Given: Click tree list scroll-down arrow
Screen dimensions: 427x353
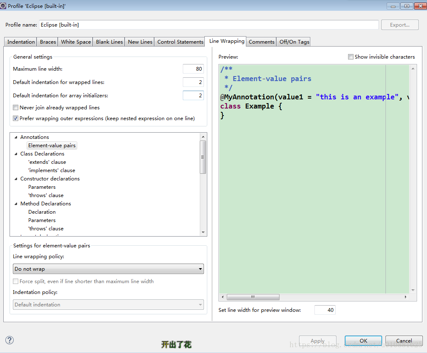Looking at the screenshot, I should point(203,232).
